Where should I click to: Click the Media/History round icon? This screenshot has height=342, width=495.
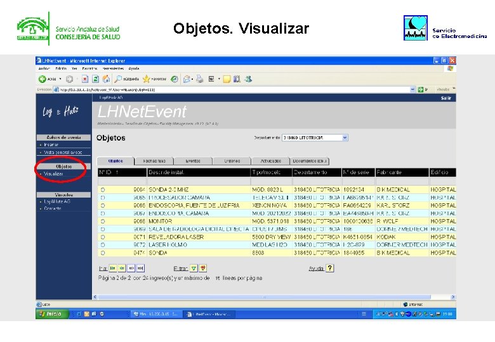[175, 79]
